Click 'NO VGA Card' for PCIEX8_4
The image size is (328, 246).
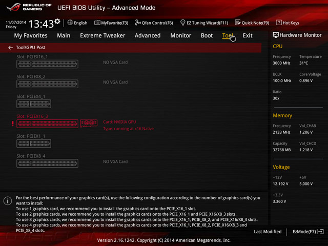point(115,162)
